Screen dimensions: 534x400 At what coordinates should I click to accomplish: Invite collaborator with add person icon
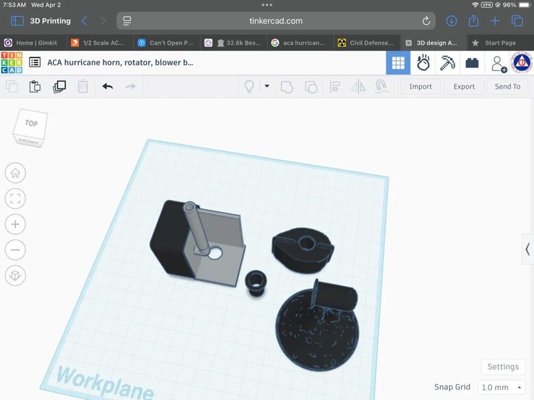pyautogui.click(x=499, y=63)
